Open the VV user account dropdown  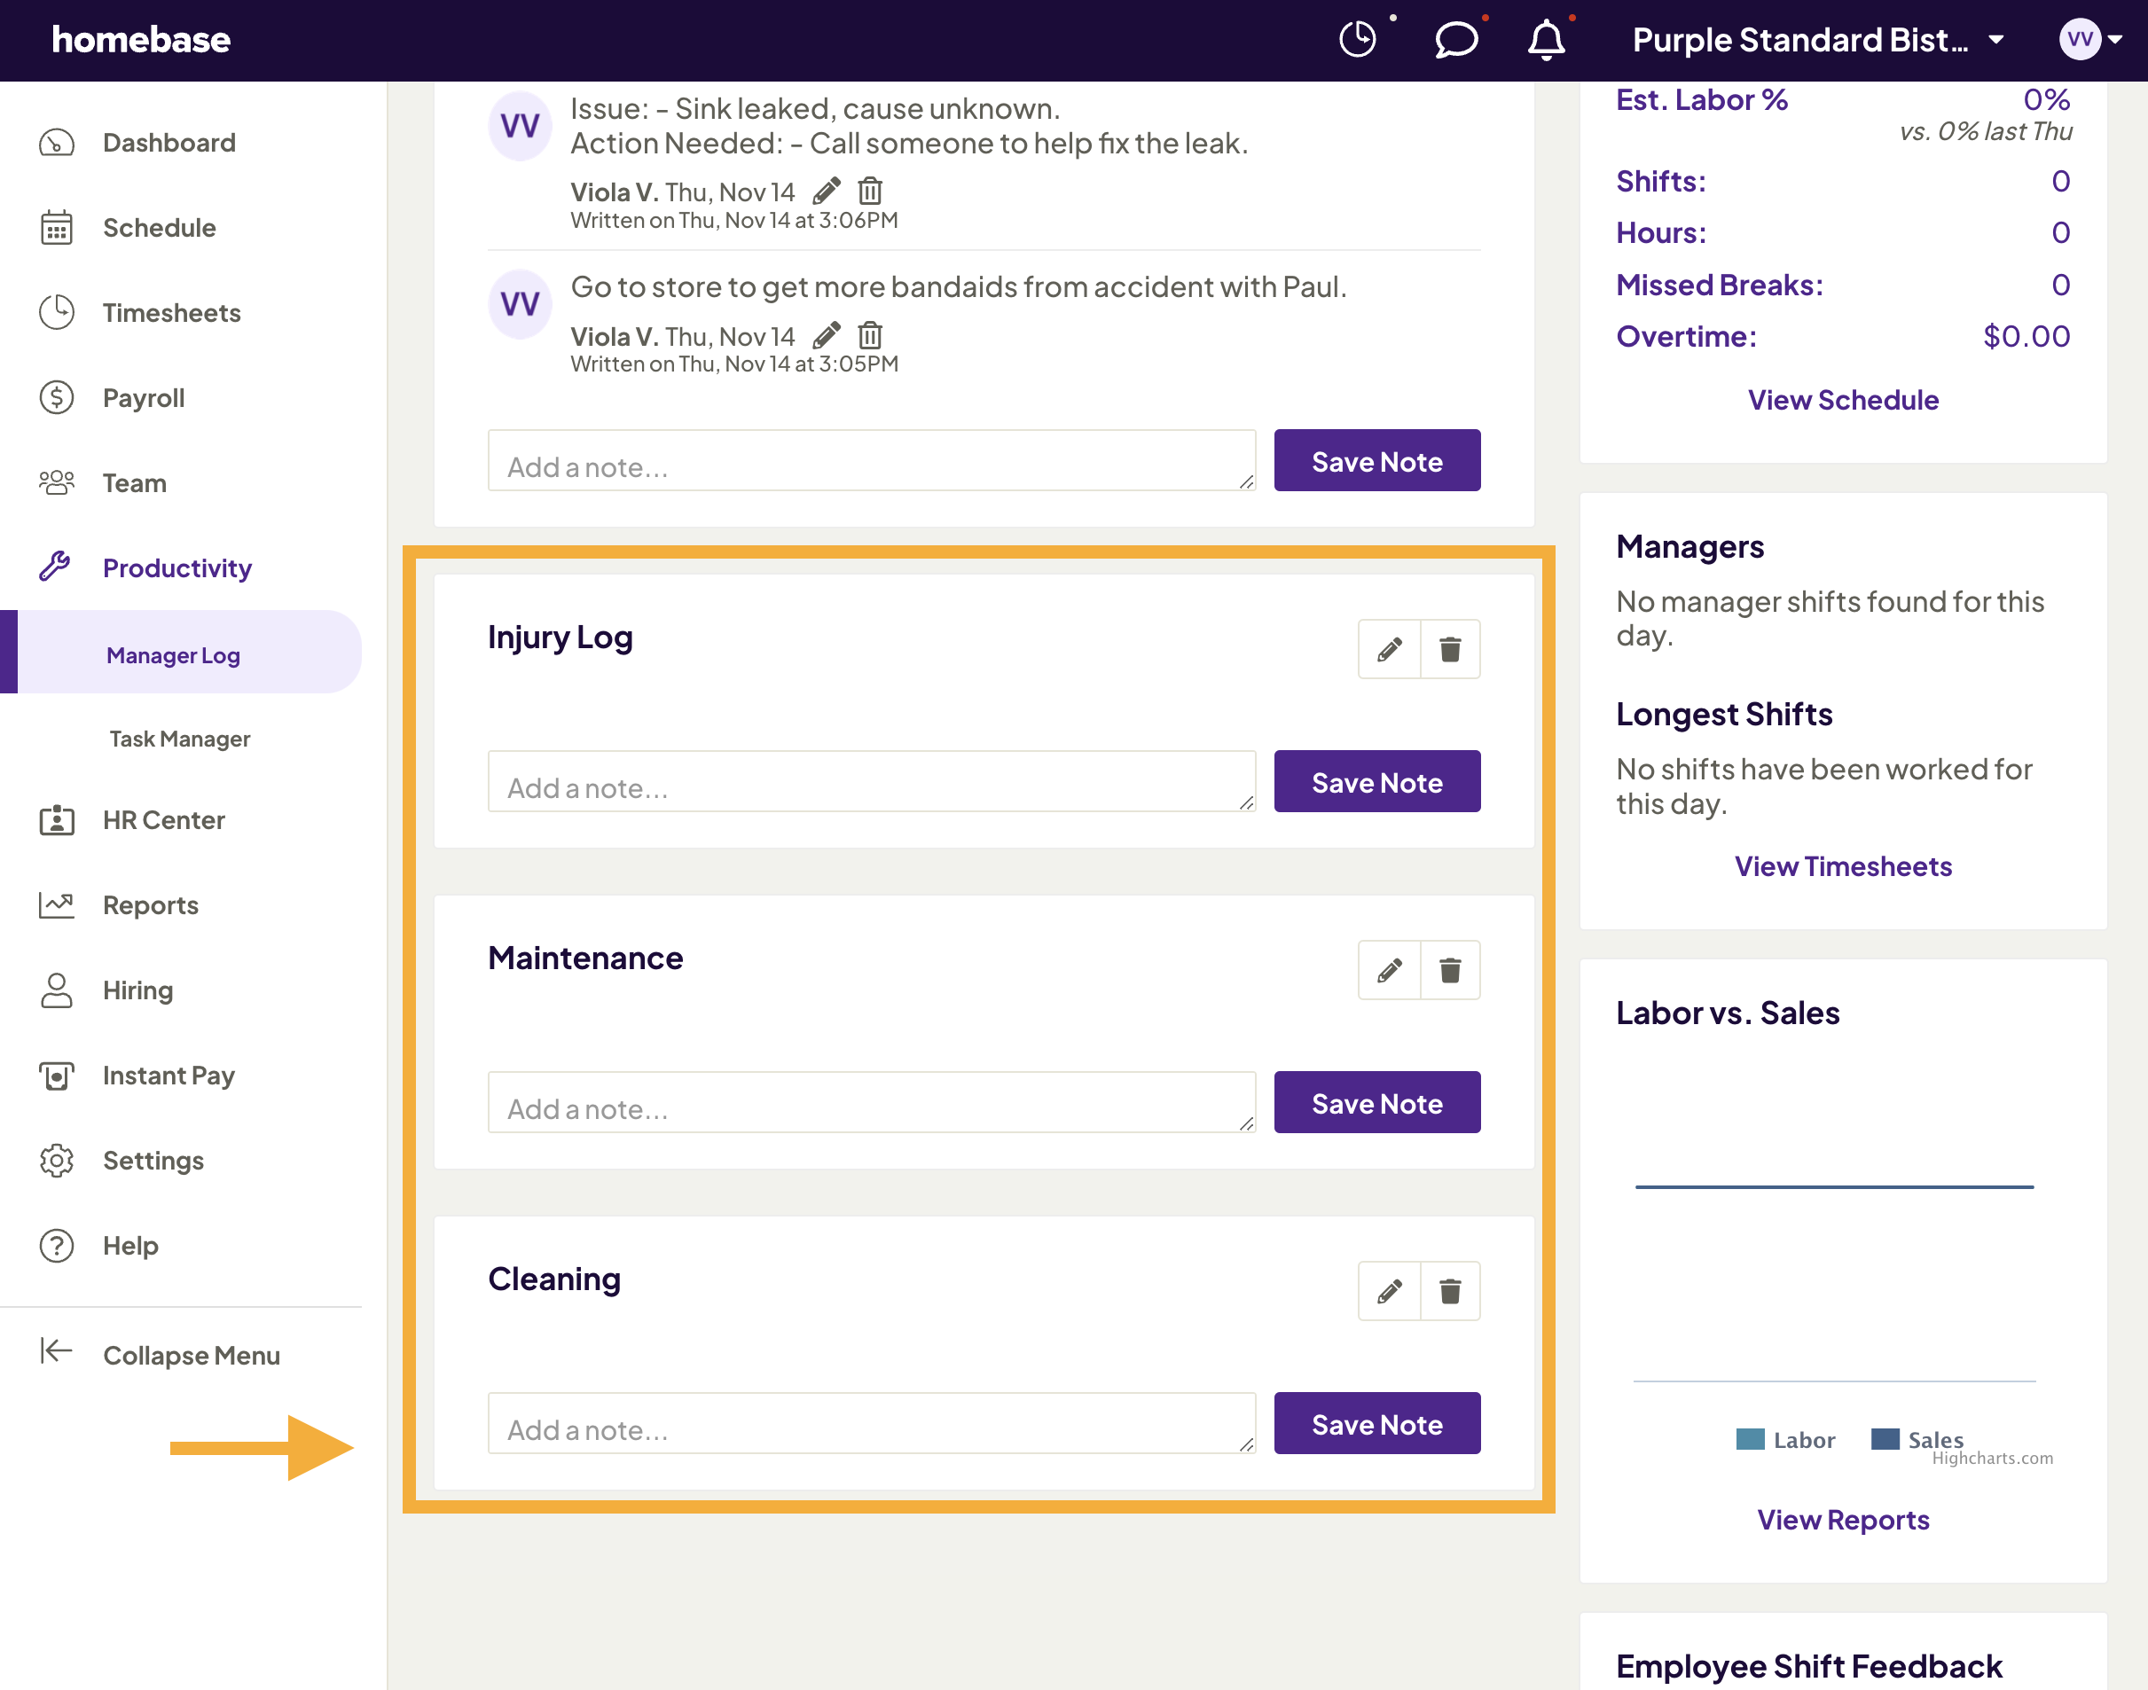[2090, 40]
